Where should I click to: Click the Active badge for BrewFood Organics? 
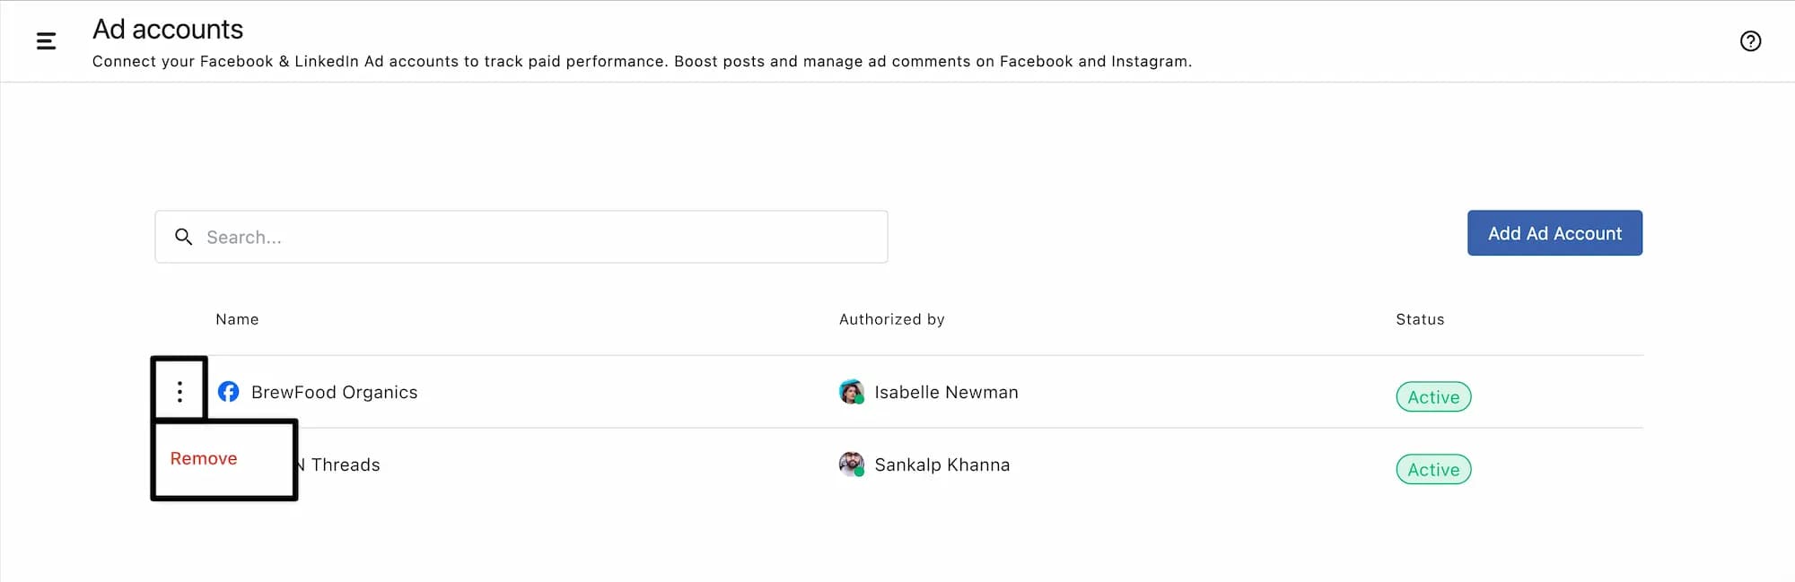[x=1433, y=397]
